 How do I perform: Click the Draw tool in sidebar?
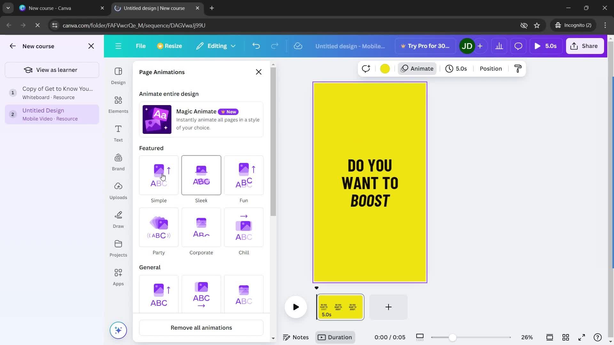[x=119, y=218]
